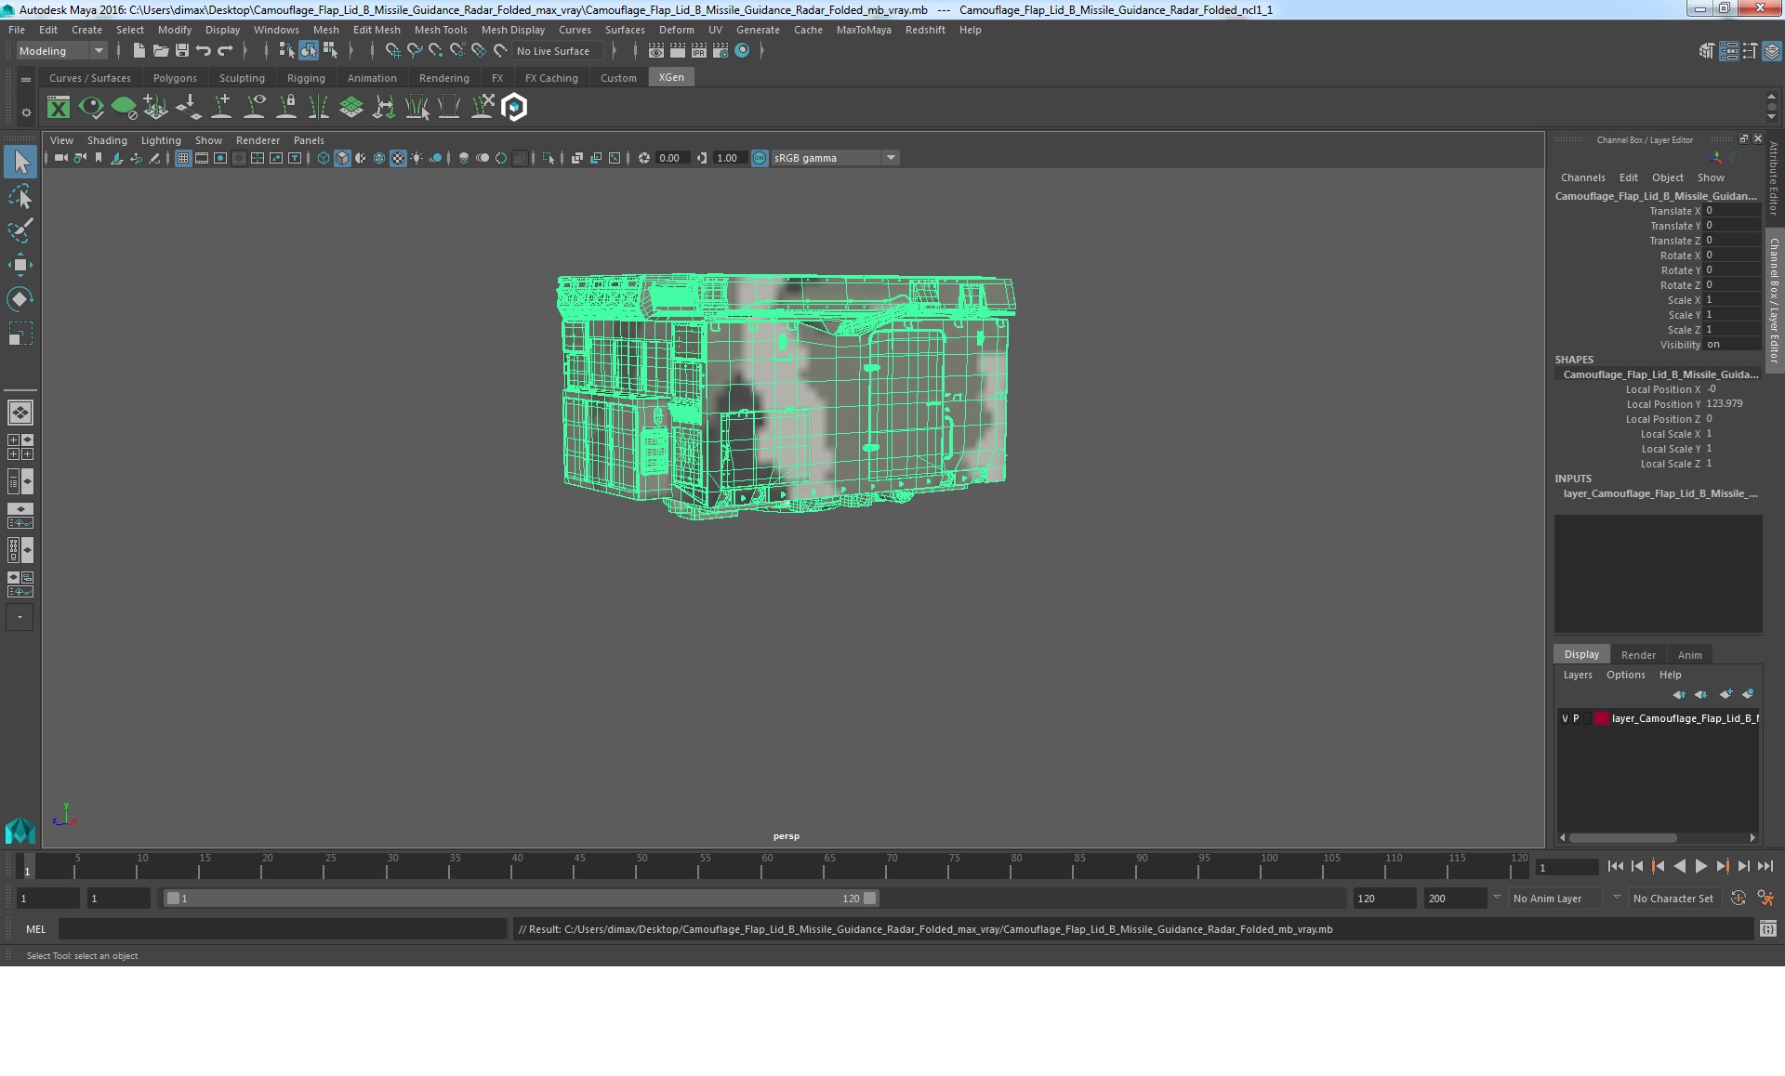Select the Move tool in toolbar
Viewport: 1785px width, 1076px height.
coord(20,264)
